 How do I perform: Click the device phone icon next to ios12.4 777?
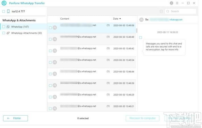[x=8, y=11]
